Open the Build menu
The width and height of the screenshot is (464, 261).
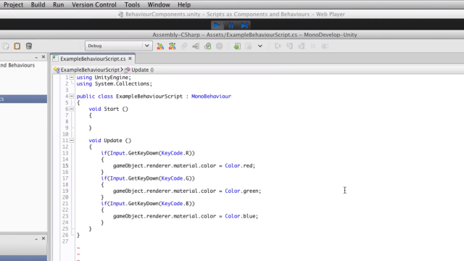click(x=38, y=5)
